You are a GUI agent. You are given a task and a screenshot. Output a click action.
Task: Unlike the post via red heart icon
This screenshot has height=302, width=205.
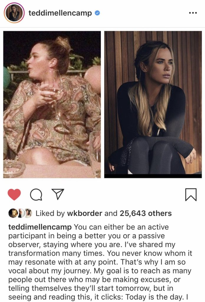click(x=14, y=194)
